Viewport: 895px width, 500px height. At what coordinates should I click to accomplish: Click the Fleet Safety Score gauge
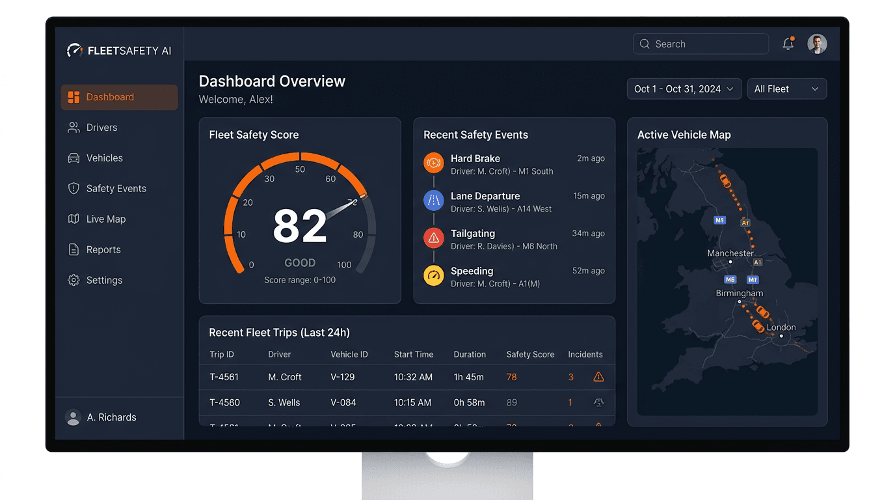click(x=300, y=221)
